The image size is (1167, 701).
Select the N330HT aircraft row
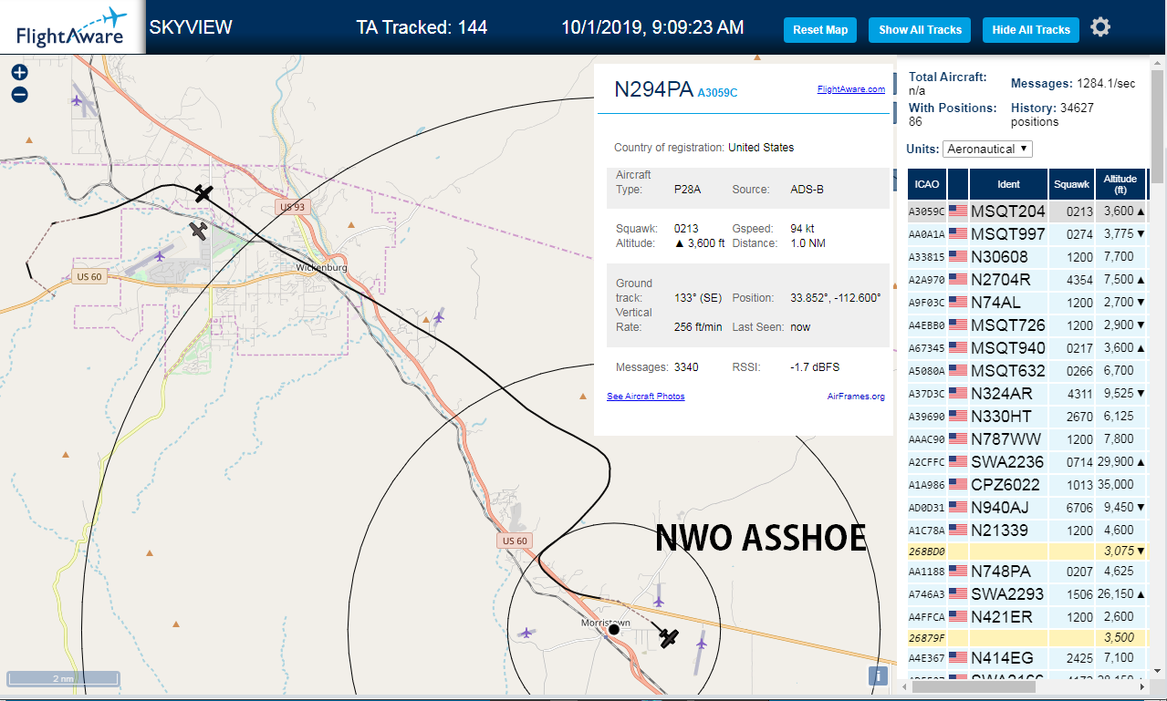pos(1026,417)
